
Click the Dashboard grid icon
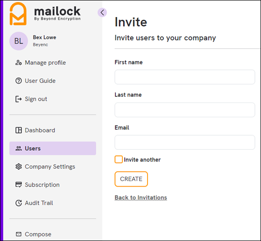pos(18,130)
